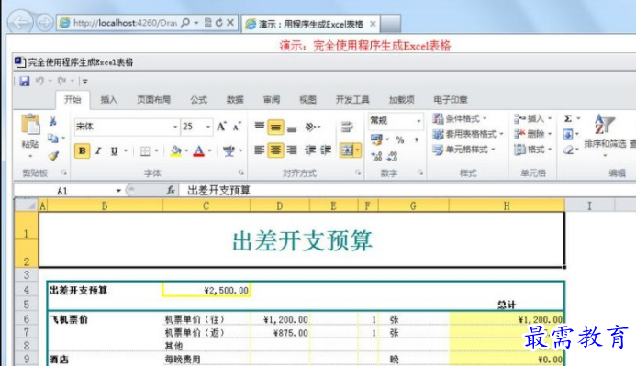The image size is (636, 366).
Task: Click the Increase Decimal icon
Action: pyautogui.click(x=376, y=157)
